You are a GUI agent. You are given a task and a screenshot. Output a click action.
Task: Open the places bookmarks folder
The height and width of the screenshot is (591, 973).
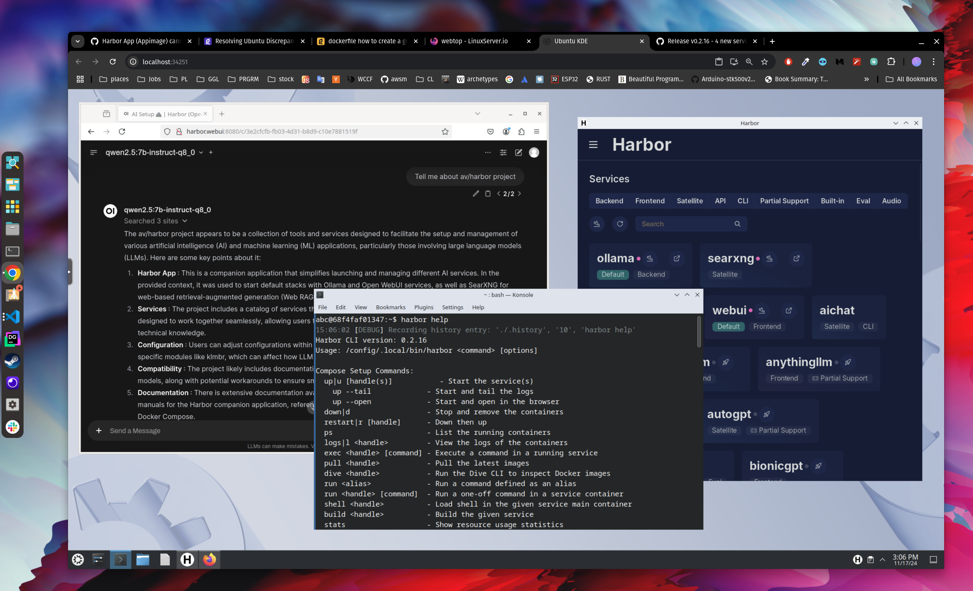point(114,79)
